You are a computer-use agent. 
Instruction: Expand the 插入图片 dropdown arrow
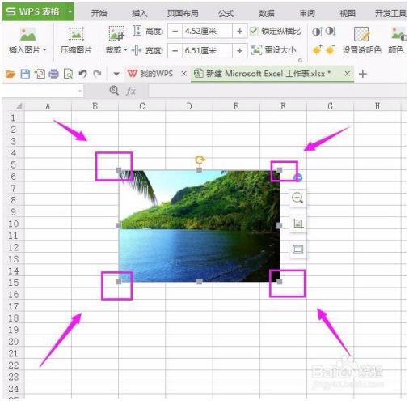pyautogui.click(x=44, y=49)
